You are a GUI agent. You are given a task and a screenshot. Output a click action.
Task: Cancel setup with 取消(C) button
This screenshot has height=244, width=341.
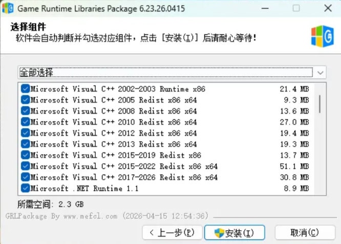tap(305, 233)
